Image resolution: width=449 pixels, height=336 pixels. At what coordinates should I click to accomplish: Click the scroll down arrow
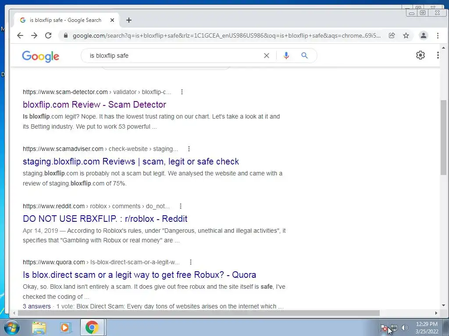click(443, 305)
